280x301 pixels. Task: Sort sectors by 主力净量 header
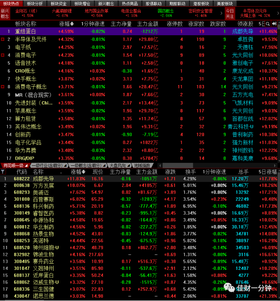121,24
